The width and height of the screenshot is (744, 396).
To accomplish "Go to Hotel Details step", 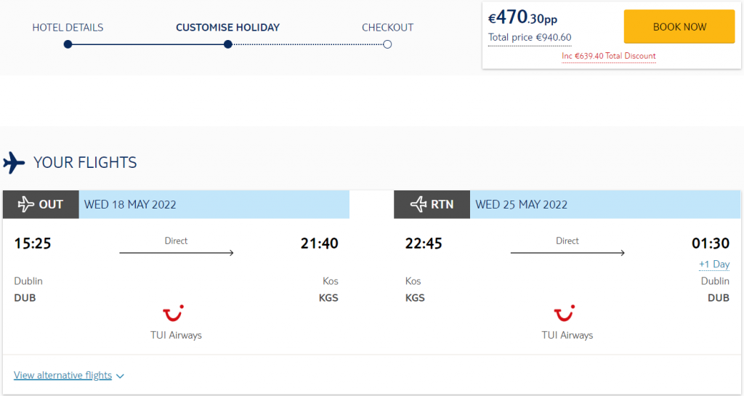I will (68, 28).
